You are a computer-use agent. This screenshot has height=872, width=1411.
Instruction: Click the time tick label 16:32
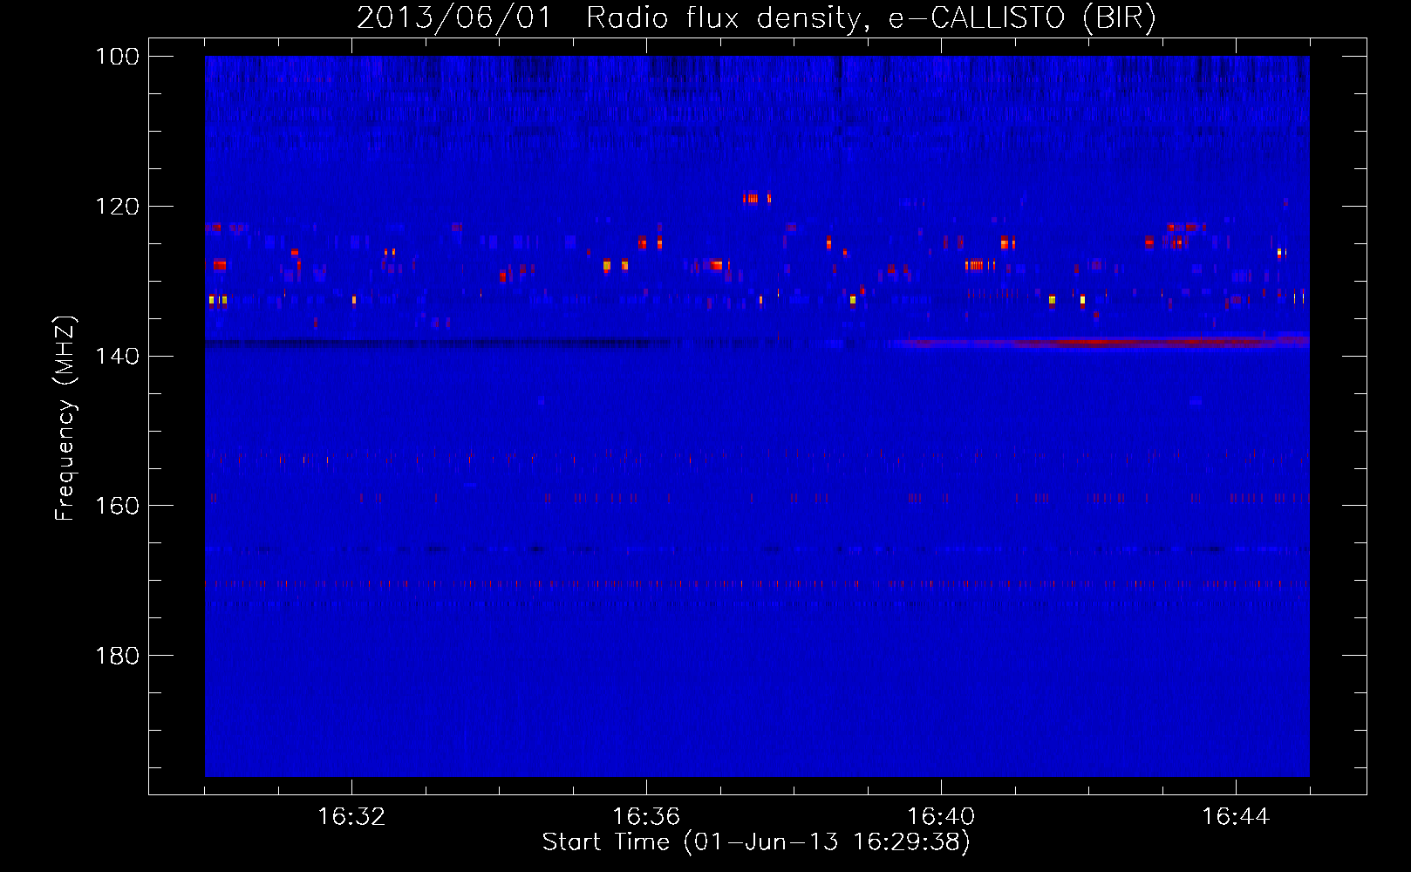point(351,817)
